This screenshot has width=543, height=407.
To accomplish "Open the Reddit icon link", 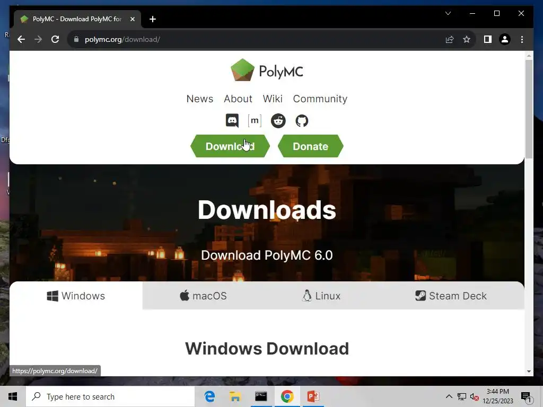I will coord(278,121).
